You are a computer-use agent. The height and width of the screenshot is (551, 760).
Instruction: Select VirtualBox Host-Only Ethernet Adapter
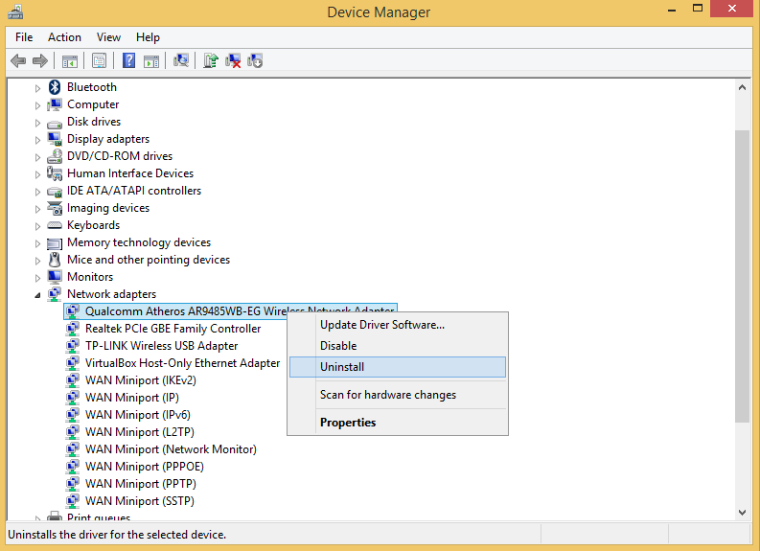182,363
